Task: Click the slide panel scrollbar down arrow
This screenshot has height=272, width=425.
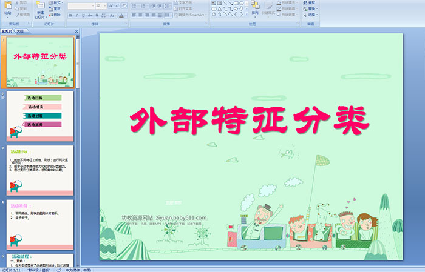Action: coord(78,265)
